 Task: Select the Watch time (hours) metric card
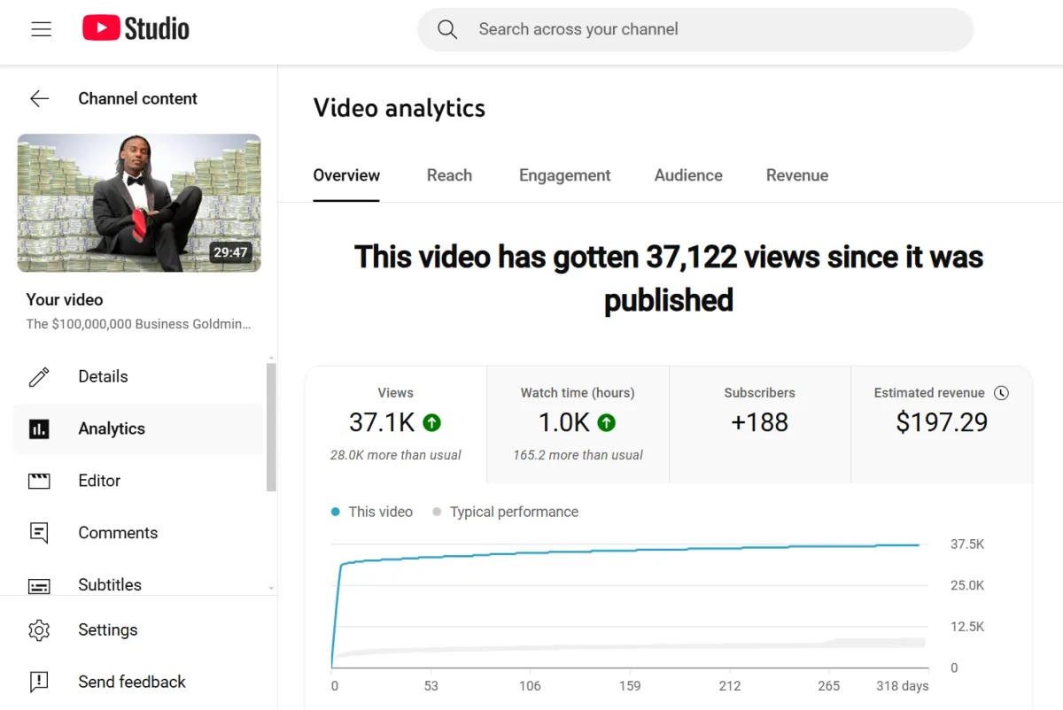tap(578, 424)
